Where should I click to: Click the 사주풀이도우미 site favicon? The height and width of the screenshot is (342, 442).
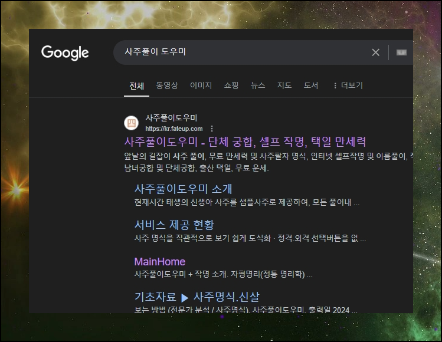pyautogui.click(x=132, y=123)
